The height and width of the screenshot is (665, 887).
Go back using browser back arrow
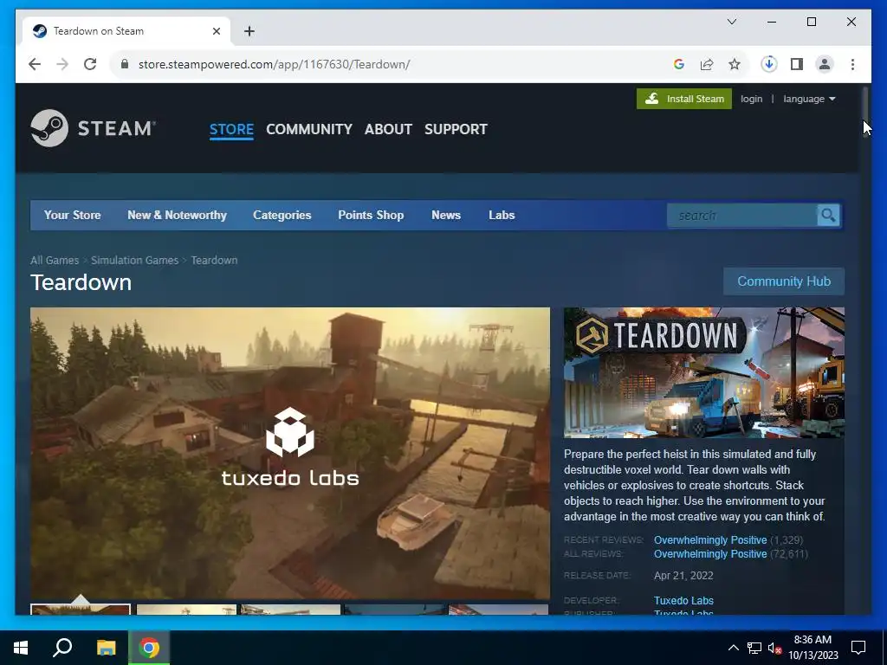coord(35,64)
